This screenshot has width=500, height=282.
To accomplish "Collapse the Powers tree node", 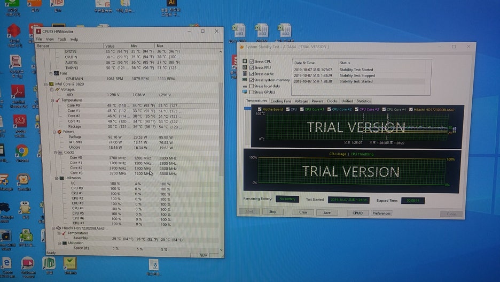I will [54, 132].
